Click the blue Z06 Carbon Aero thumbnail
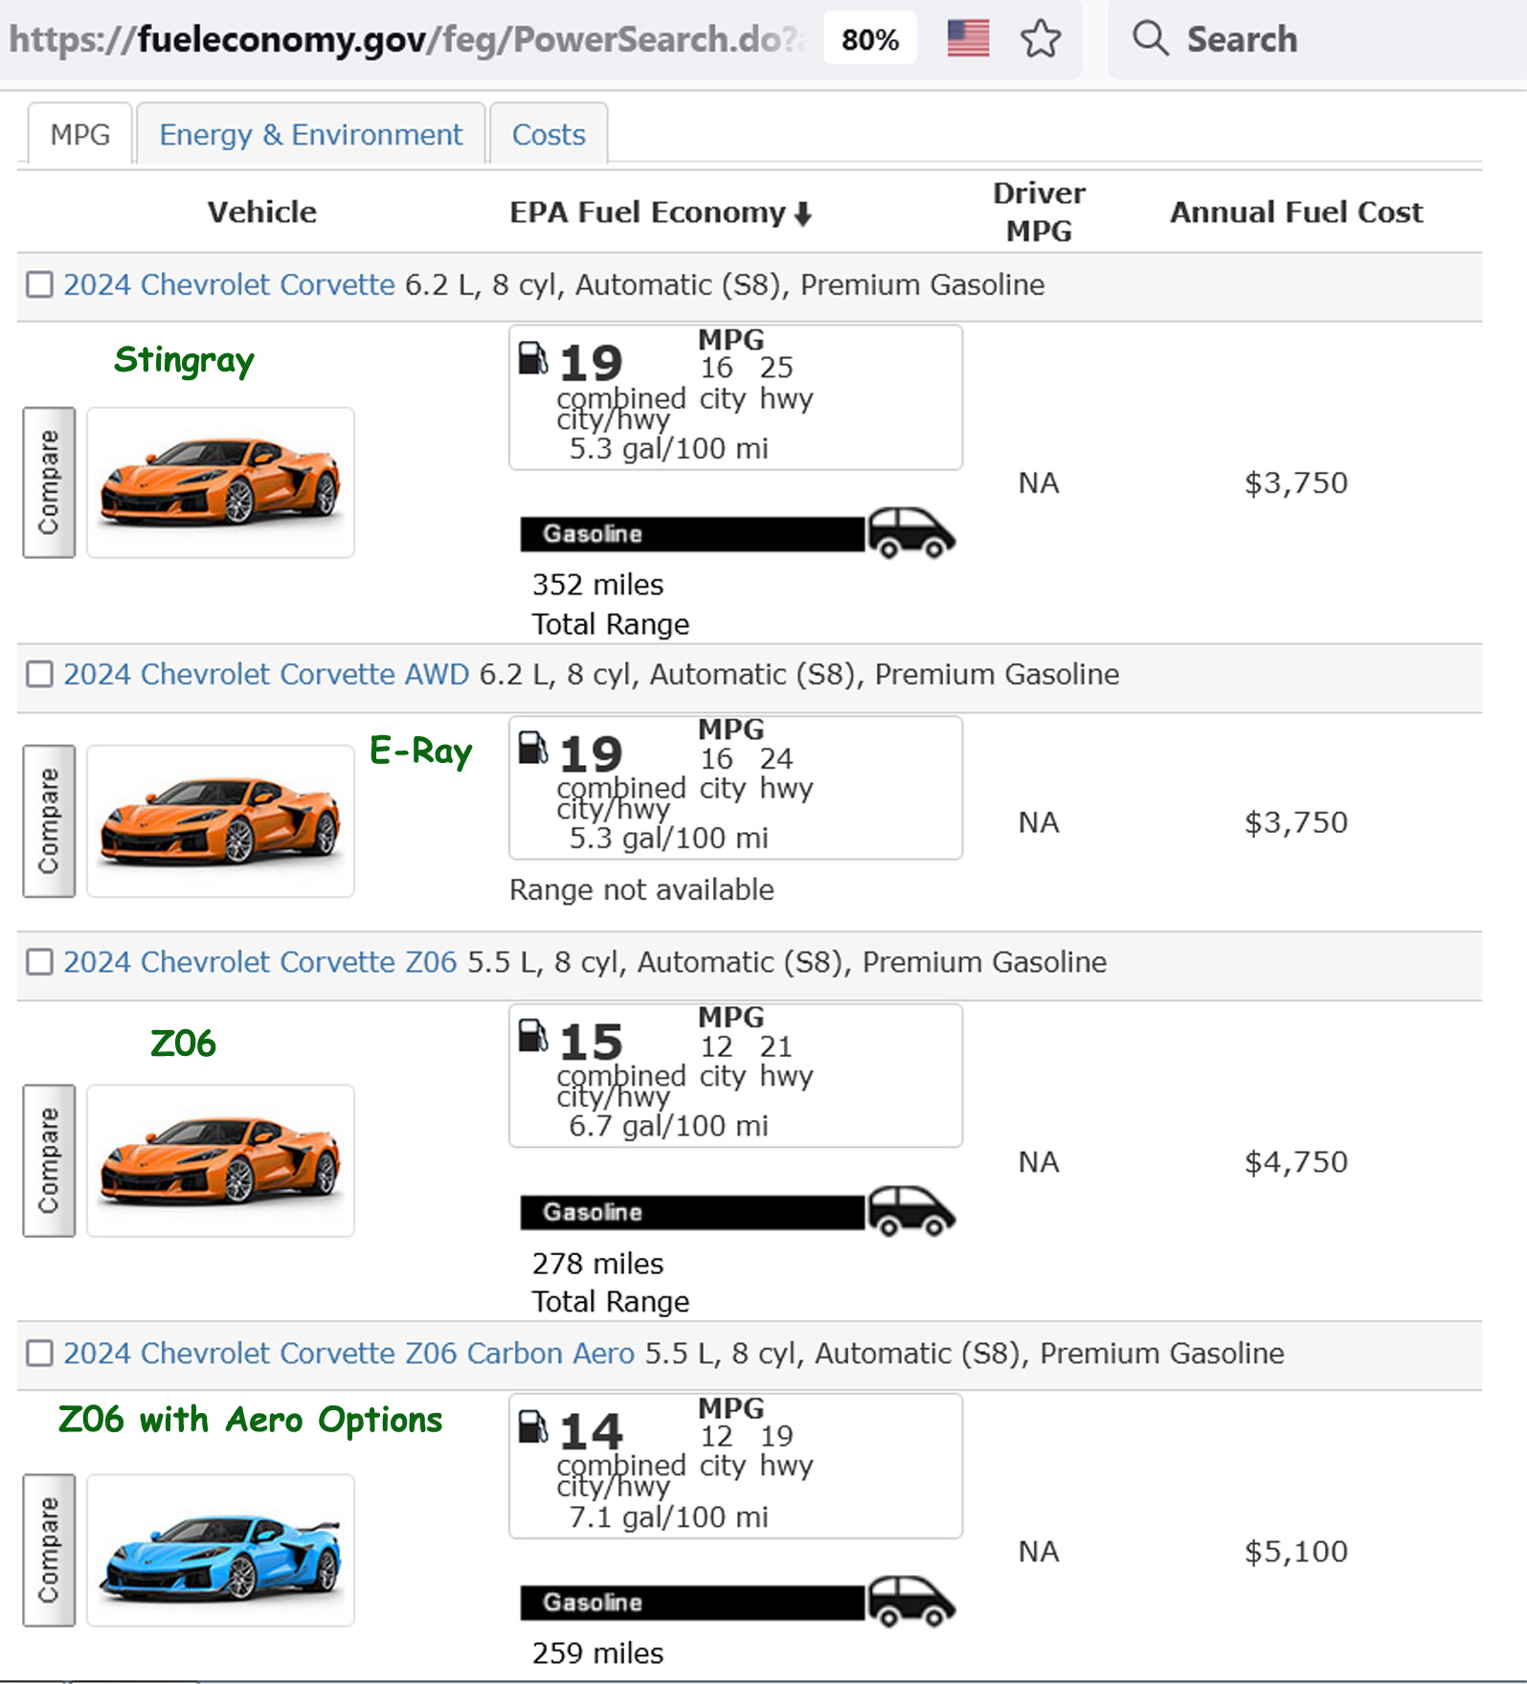 [220, 1550]
